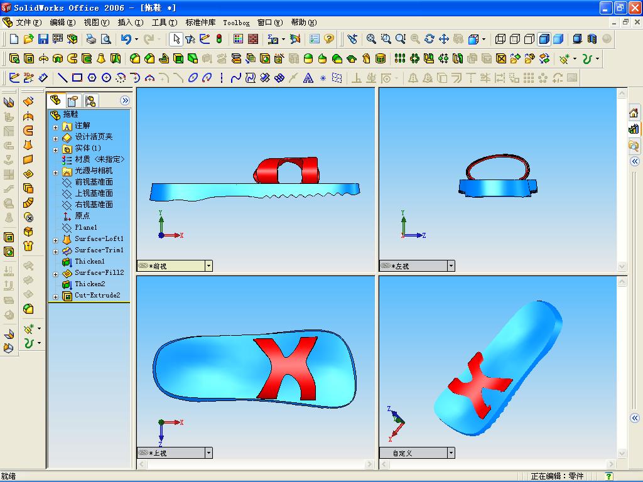Toggle Hidden Lines Removed display mode
The height and width of the screenshot is (482, 643).
pos(529,39)
